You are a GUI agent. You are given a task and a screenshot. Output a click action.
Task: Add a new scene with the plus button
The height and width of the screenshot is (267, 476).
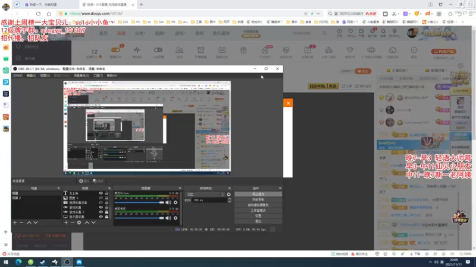(15, 223)
